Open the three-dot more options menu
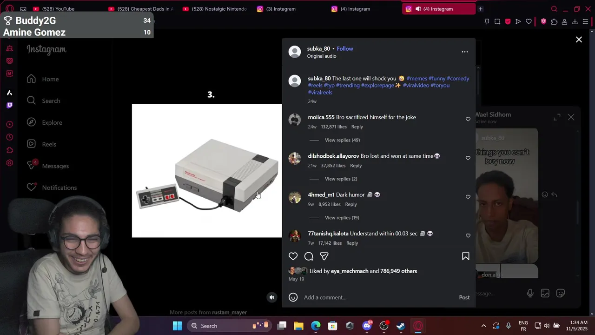This screenshot has width=595, height=335. pos(465,52)
